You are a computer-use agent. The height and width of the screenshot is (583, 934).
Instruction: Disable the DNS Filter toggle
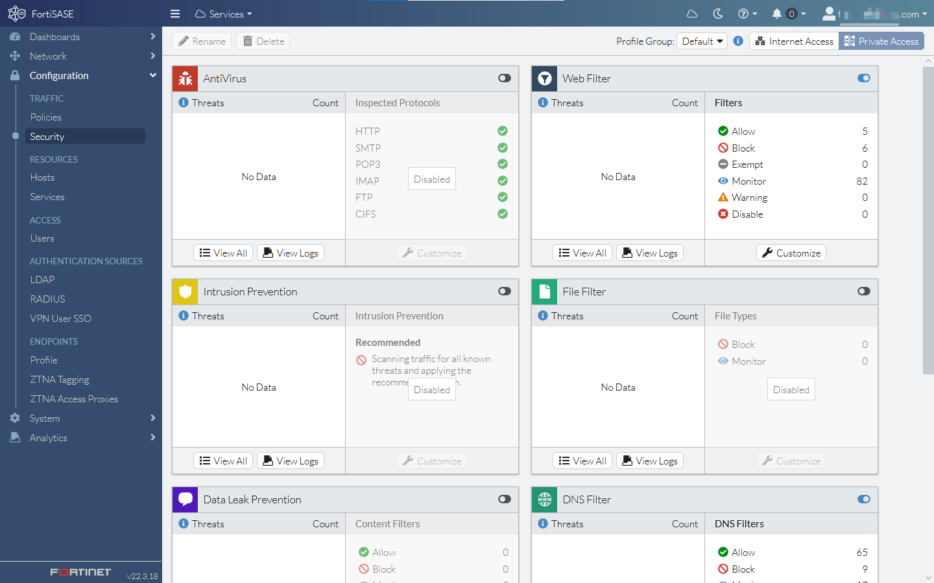pos(864,499)
